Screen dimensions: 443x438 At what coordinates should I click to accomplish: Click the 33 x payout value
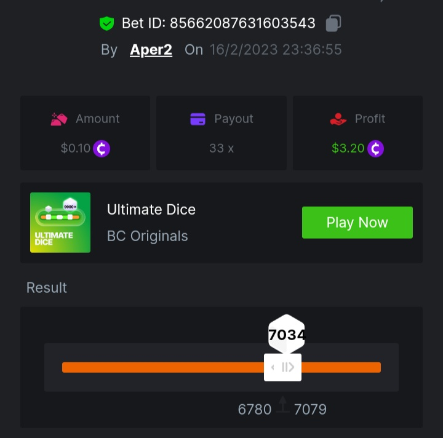click(221, 148)
